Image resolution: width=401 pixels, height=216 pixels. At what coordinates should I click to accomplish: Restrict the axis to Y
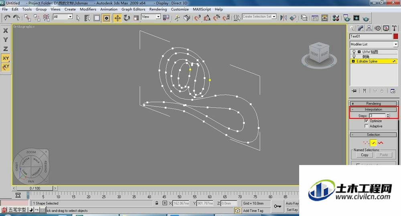[5, 40]
